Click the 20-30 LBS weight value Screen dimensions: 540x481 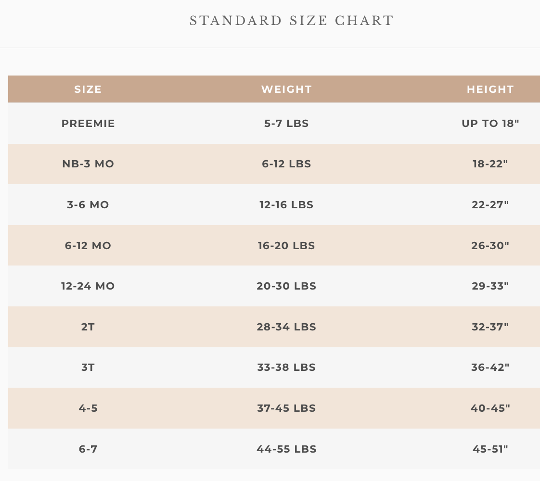pyautogui.click(x=286, y=286)
